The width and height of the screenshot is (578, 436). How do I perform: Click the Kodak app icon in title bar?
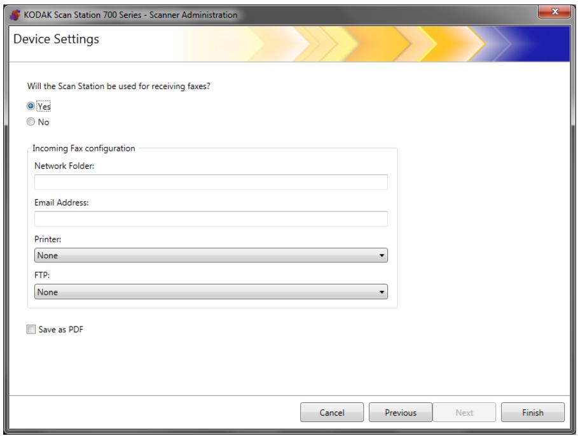(15, 15)
